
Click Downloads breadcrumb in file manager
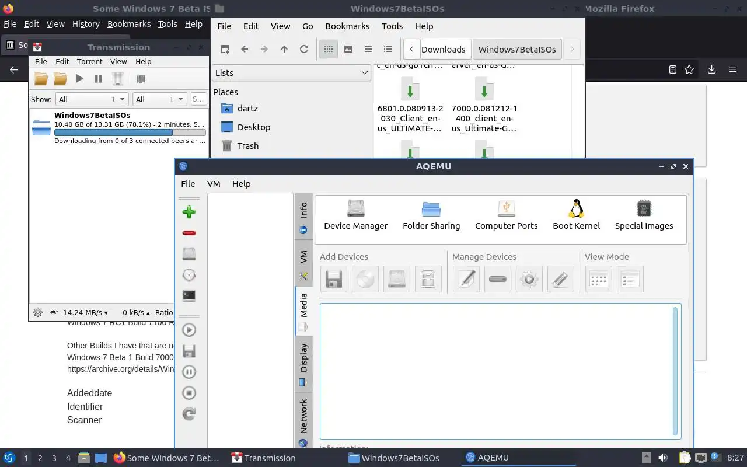(444, 49)
